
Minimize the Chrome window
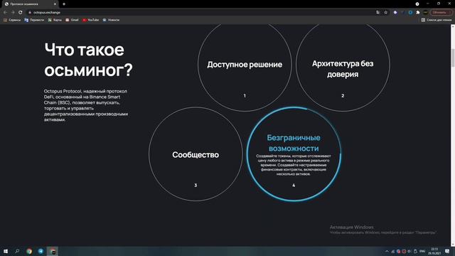point(428,4)
